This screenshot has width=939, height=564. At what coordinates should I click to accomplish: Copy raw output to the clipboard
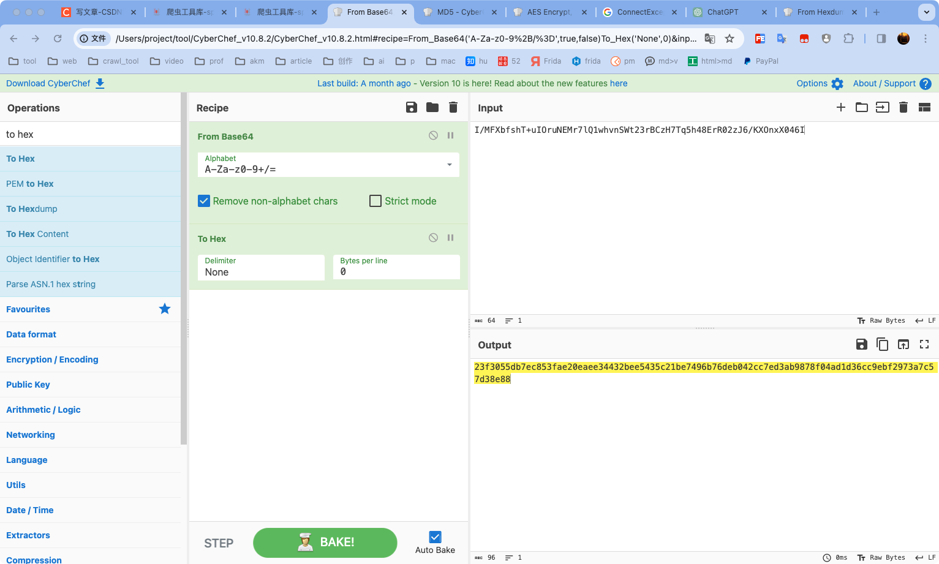point(883,344)
